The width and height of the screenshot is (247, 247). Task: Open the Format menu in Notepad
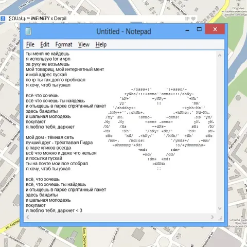coord(64,45)
